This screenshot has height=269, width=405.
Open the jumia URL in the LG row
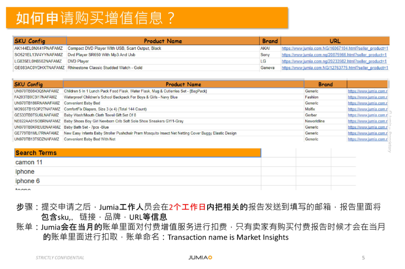pos(334,61)
